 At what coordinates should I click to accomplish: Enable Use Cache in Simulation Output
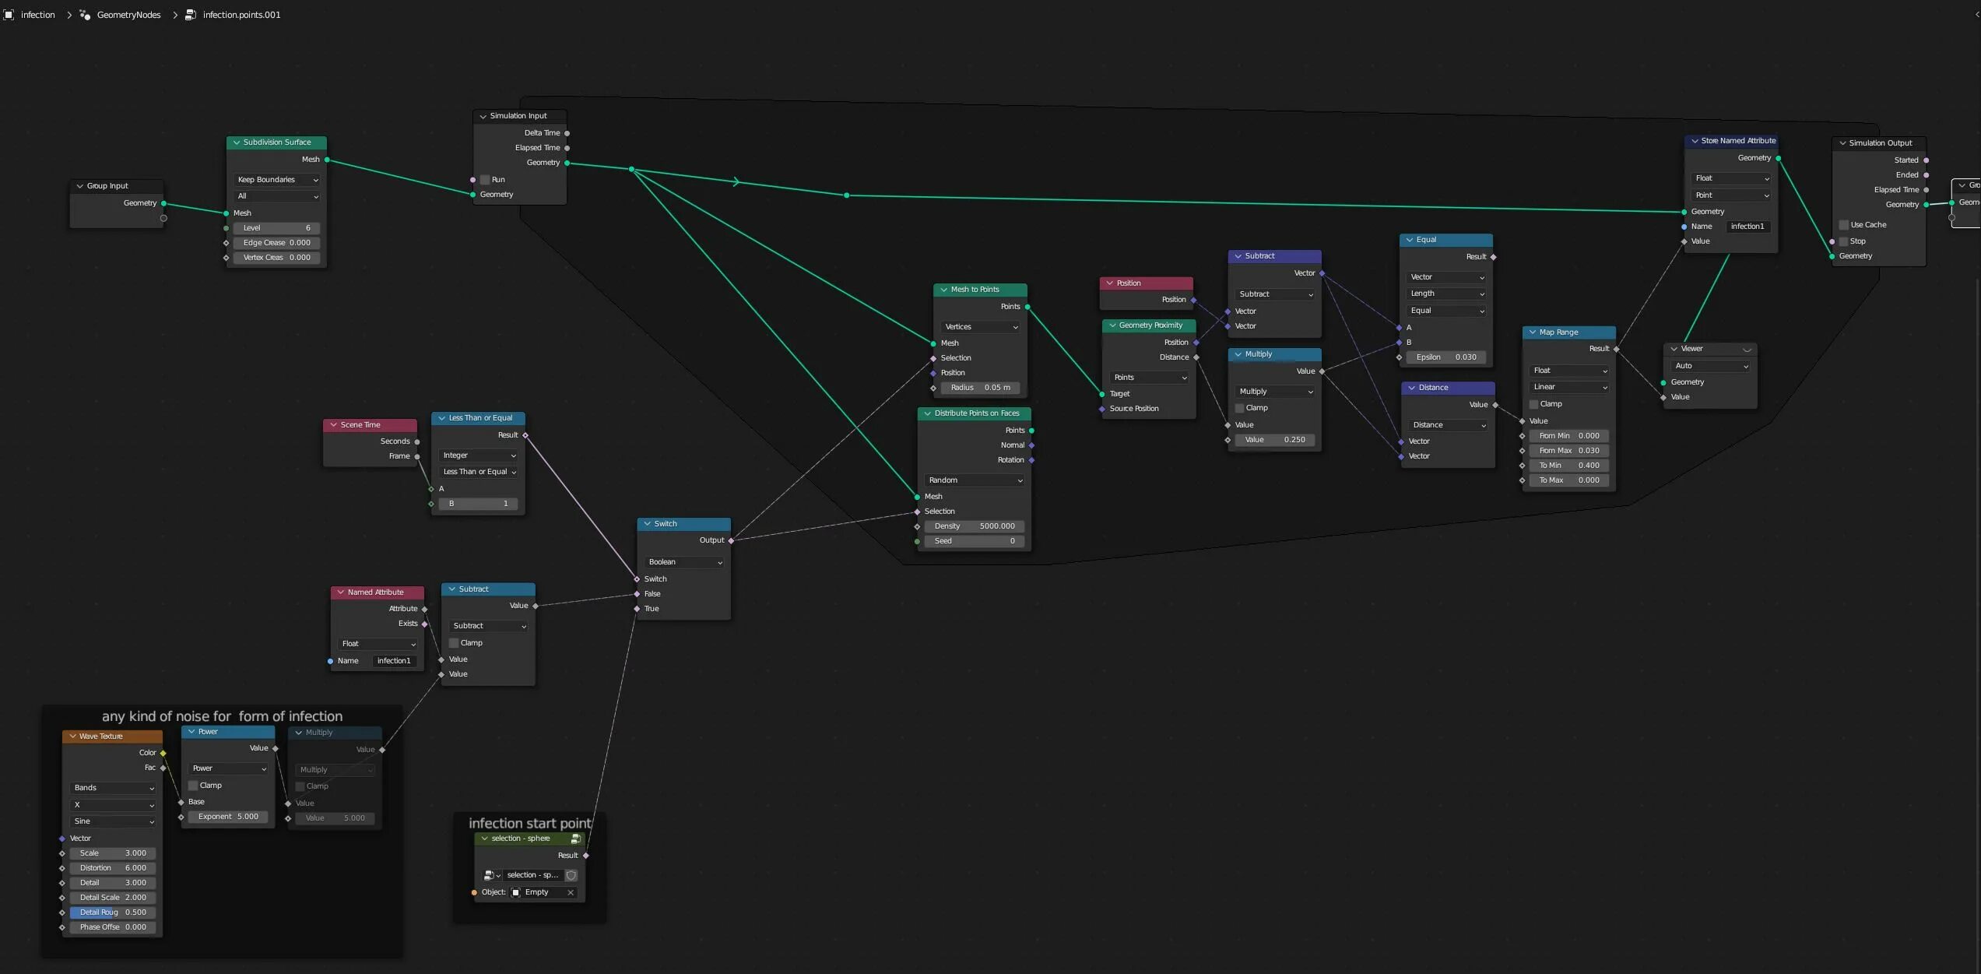[1844, 225]
